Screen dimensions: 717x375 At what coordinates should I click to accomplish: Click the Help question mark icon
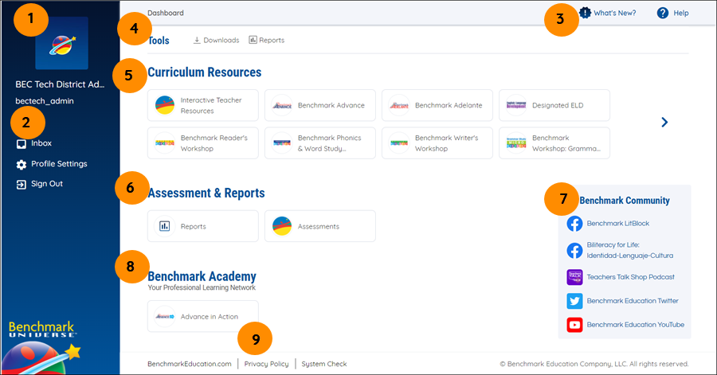coord(663,13)
